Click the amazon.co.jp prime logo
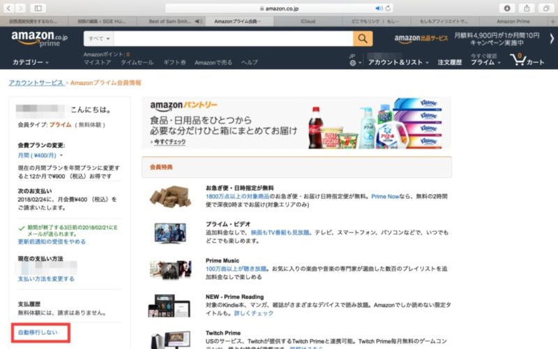 39,38
